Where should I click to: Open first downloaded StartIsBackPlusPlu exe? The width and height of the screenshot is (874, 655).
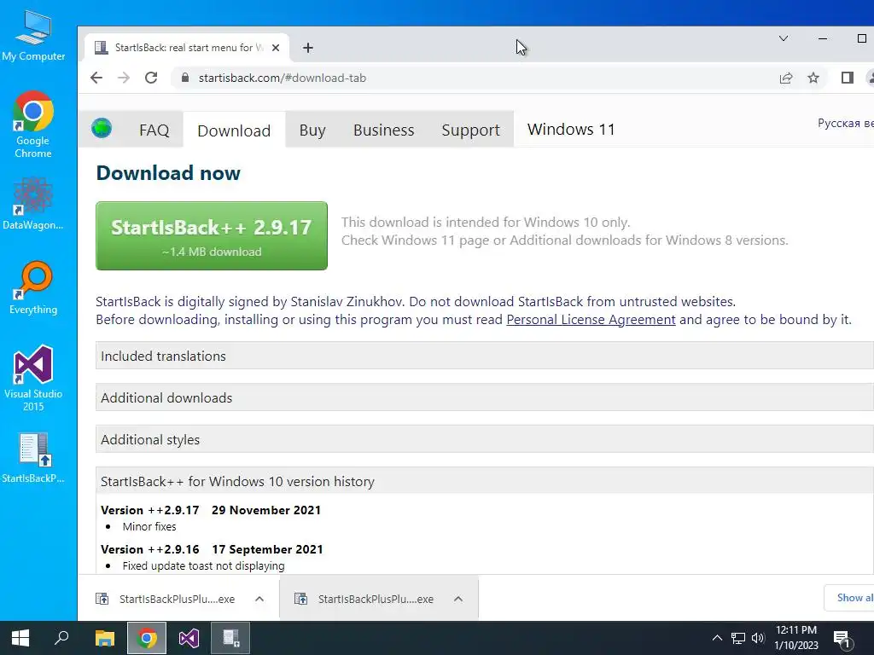(x=166, y=599)
